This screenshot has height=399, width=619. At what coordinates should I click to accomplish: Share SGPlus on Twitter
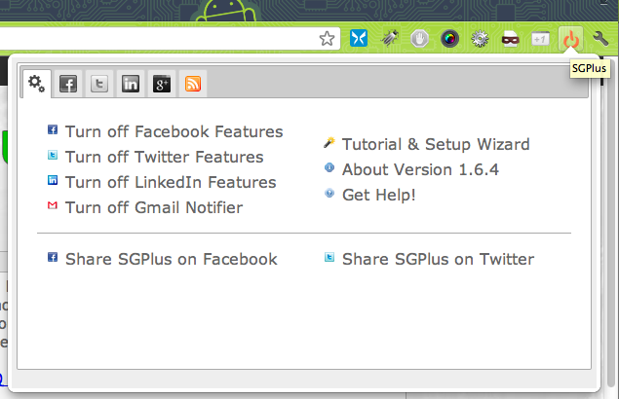438,259
